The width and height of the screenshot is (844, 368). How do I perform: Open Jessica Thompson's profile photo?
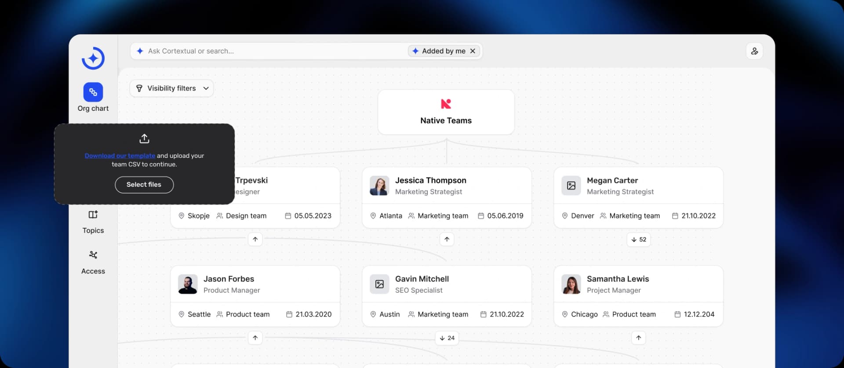(379, 186)
